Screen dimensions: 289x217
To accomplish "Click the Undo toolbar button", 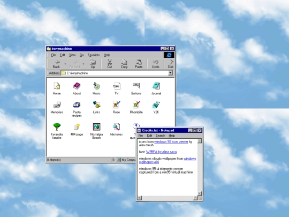I will [156, 64].
